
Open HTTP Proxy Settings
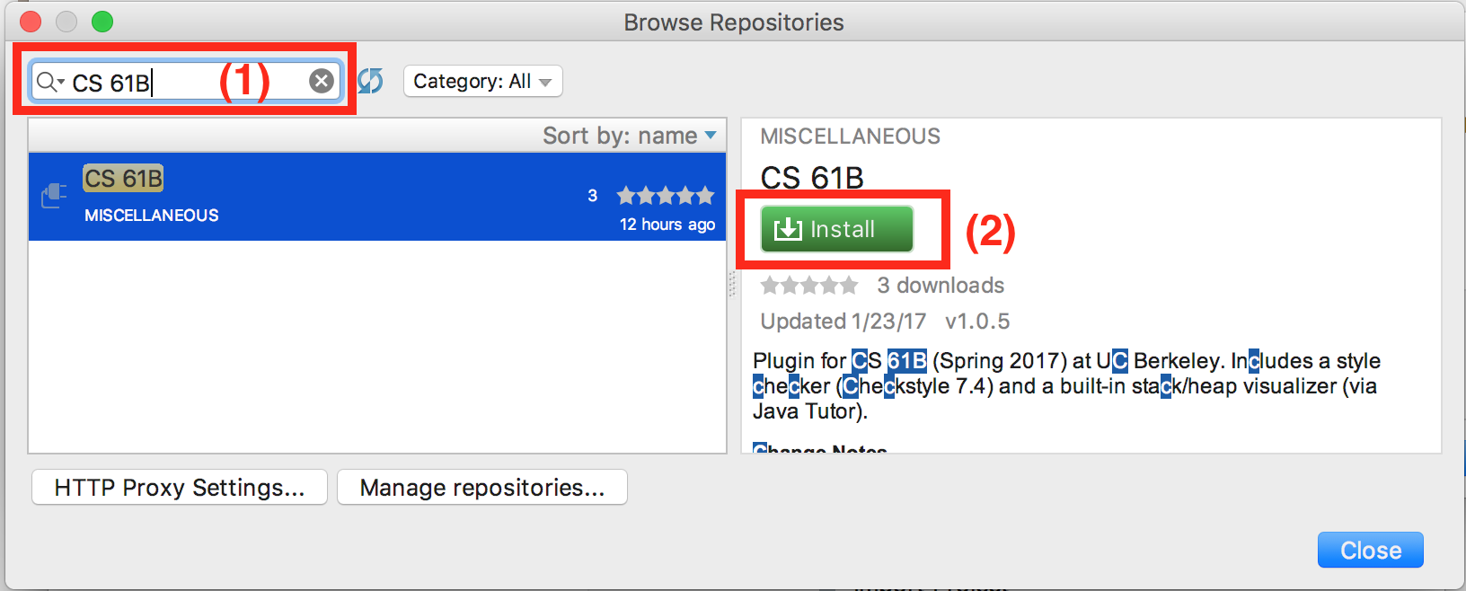pos(179,487)
